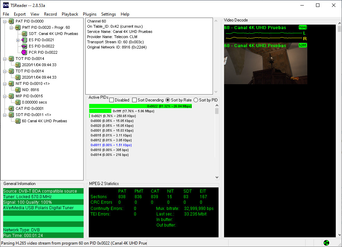Select PID 0x0000 rate row in Active PIDs
The image size is (342, 247).
click(x=112, y=121)
